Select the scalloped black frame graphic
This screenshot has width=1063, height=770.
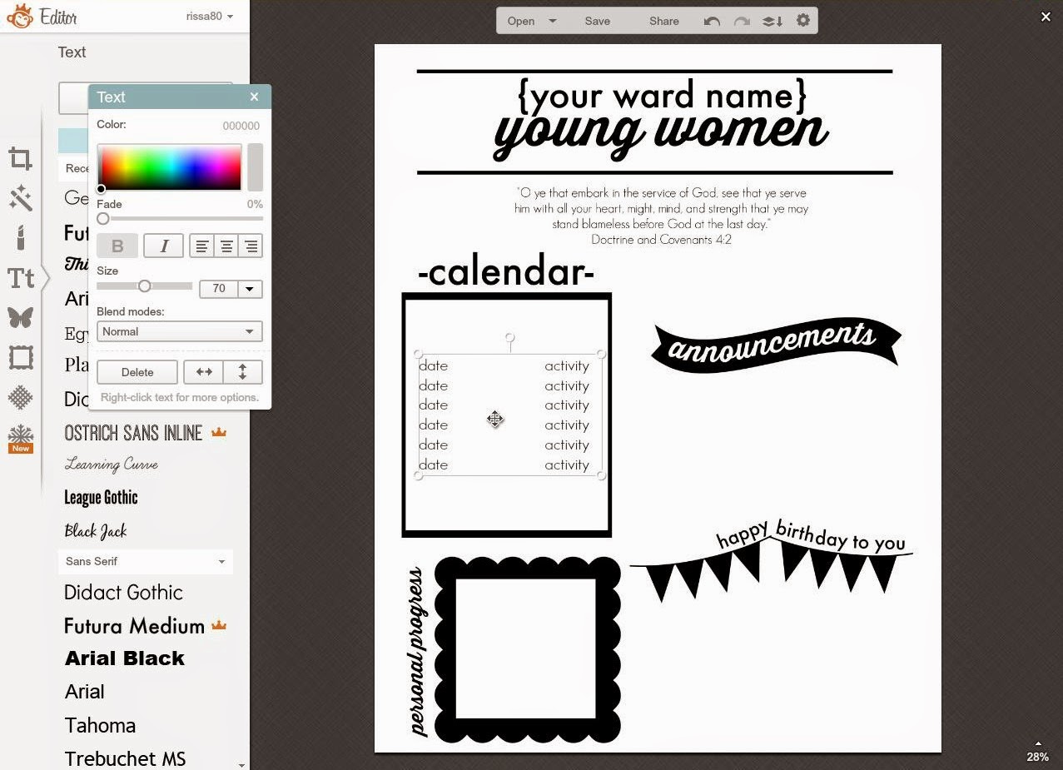tap(527, 649)
